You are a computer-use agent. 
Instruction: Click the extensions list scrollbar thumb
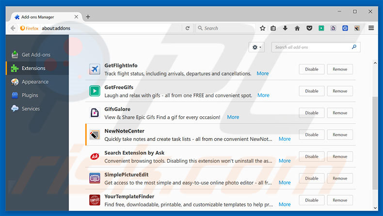coord(375,143)
